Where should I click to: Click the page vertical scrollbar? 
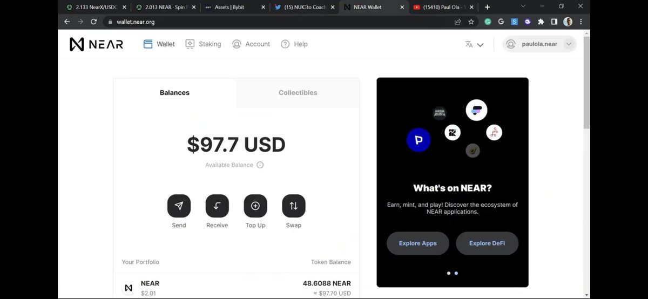tap(586, 83)
